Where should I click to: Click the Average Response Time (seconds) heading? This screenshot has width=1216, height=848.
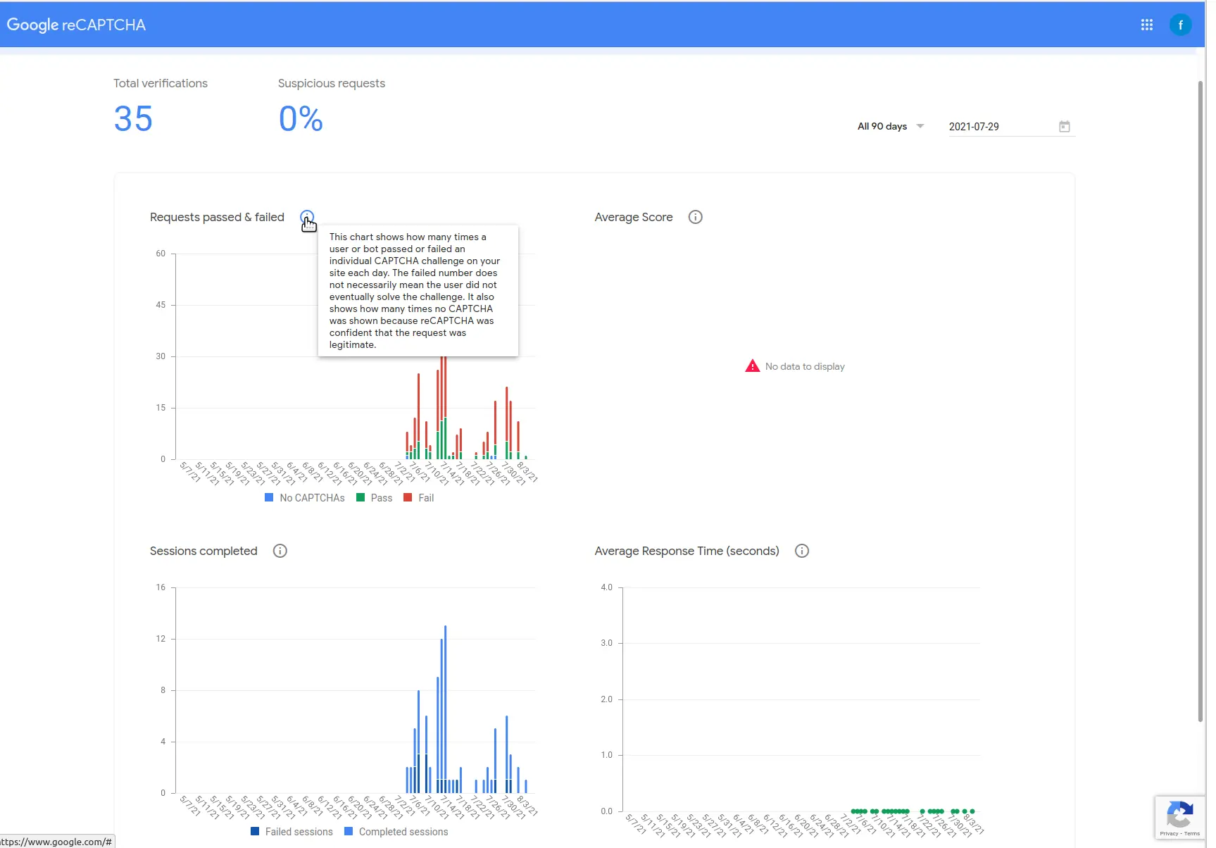coord(687,551)
